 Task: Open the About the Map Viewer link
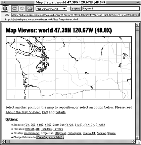(23, 112)
